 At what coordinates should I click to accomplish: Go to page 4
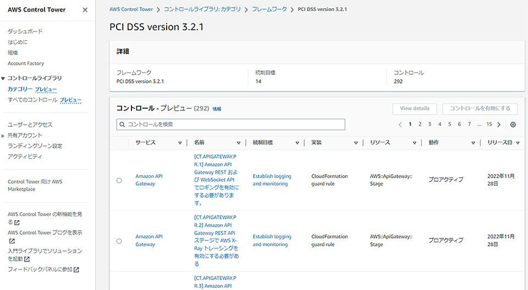pyautogui.click(x=439, y=124)
